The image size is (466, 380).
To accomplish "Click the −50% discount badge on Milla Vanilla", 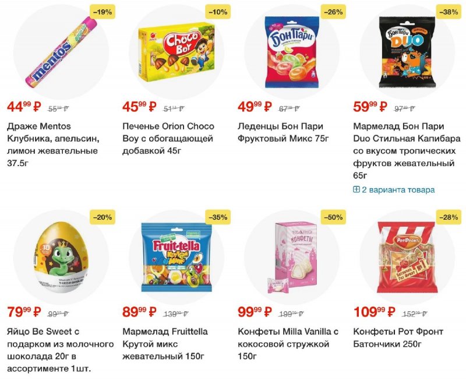I will pos(333,217).
